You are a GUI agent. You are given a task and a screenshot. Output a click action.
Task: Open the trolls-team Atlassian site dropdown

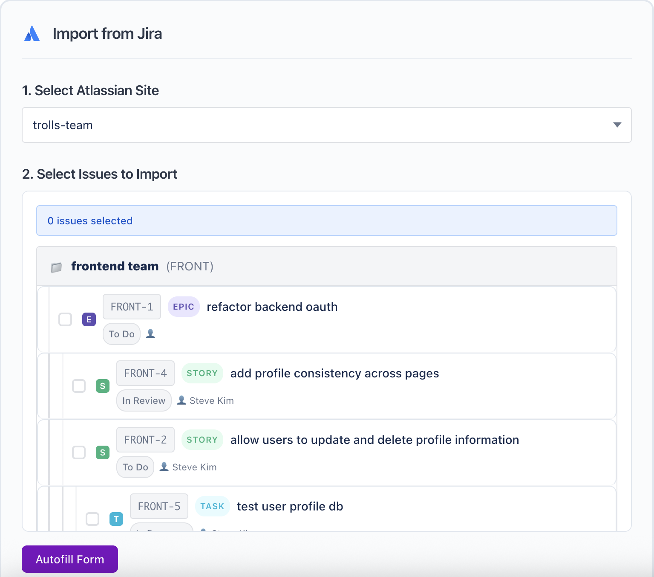tap(326, 125)
